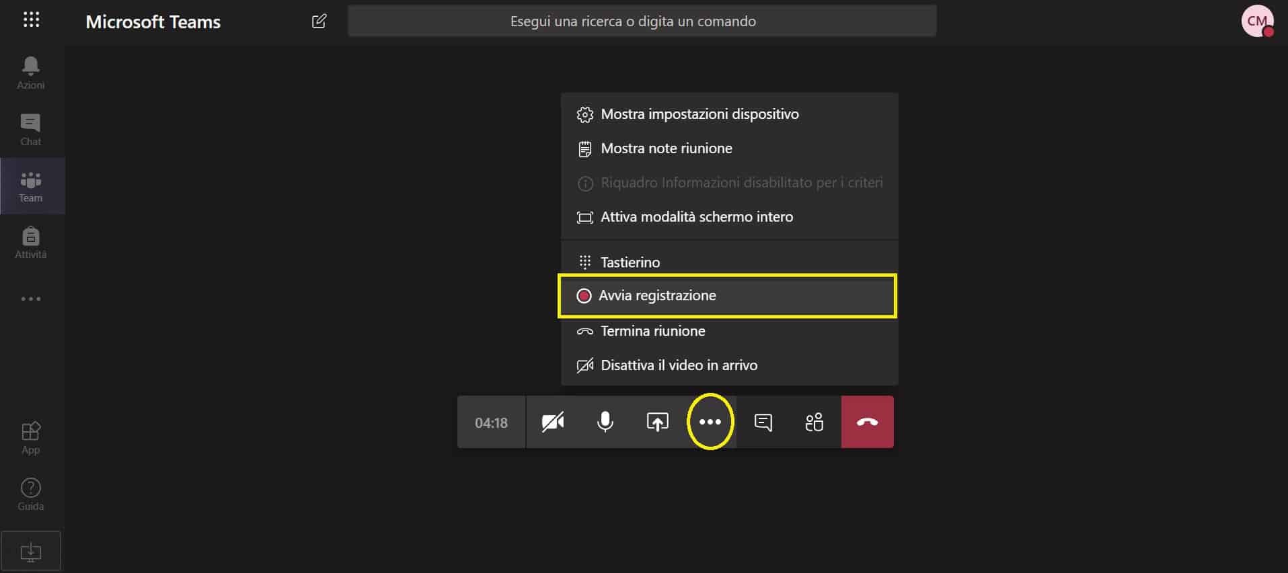This screenshot has height=573, width=1288.
Task: Select Team in the left sidebar
Action: pos(31,186)
